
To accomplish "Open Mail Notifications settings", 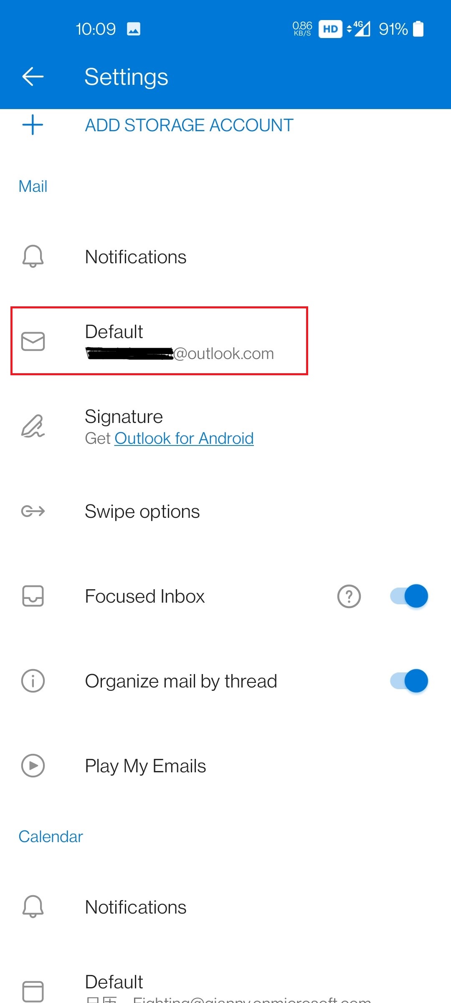I will tap(225, 257).
